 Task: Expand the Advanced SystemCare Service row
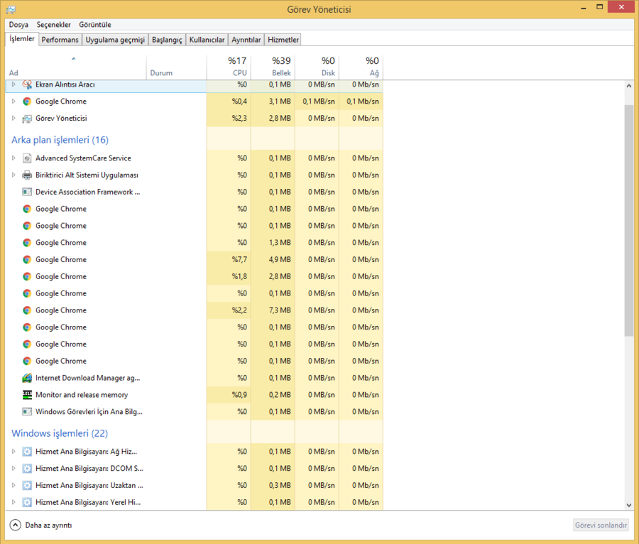(13, 158)
